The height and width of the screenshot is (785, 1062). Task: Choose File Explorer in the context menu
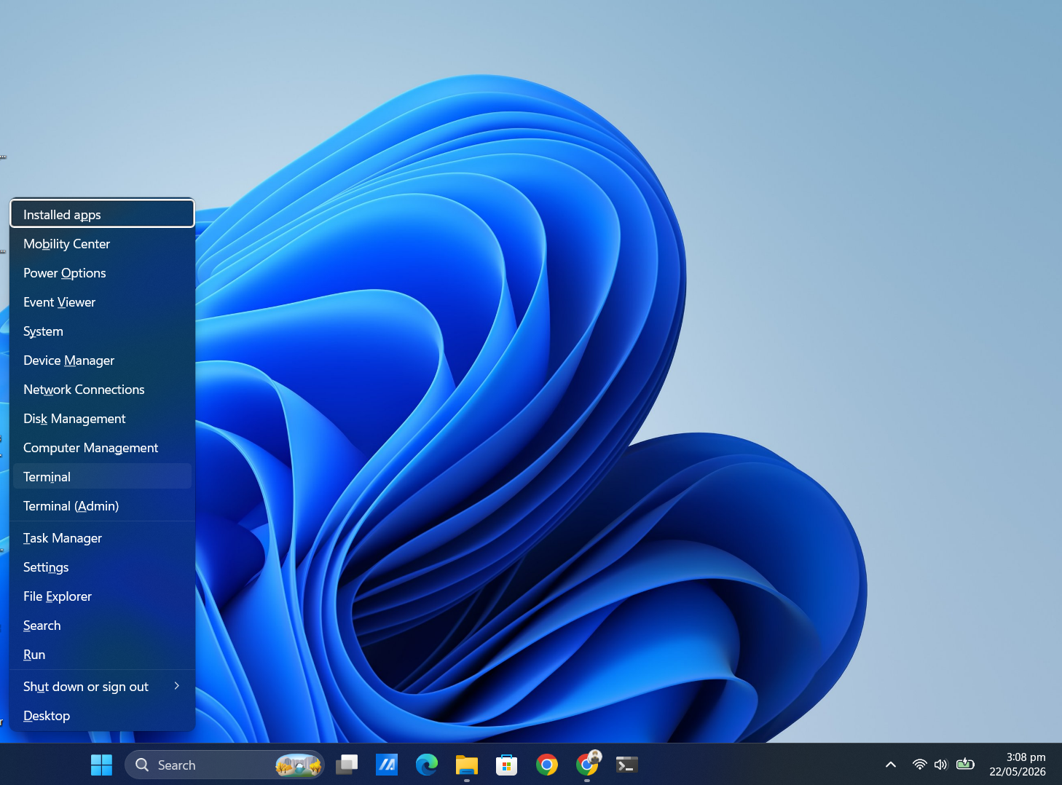[102, 596]
